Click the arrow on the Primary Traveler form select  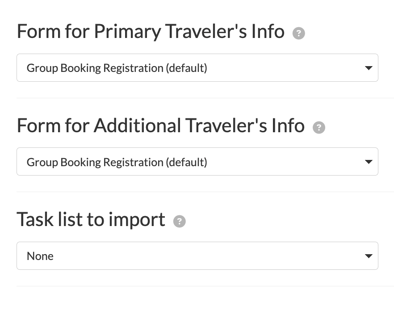point(369,68)
